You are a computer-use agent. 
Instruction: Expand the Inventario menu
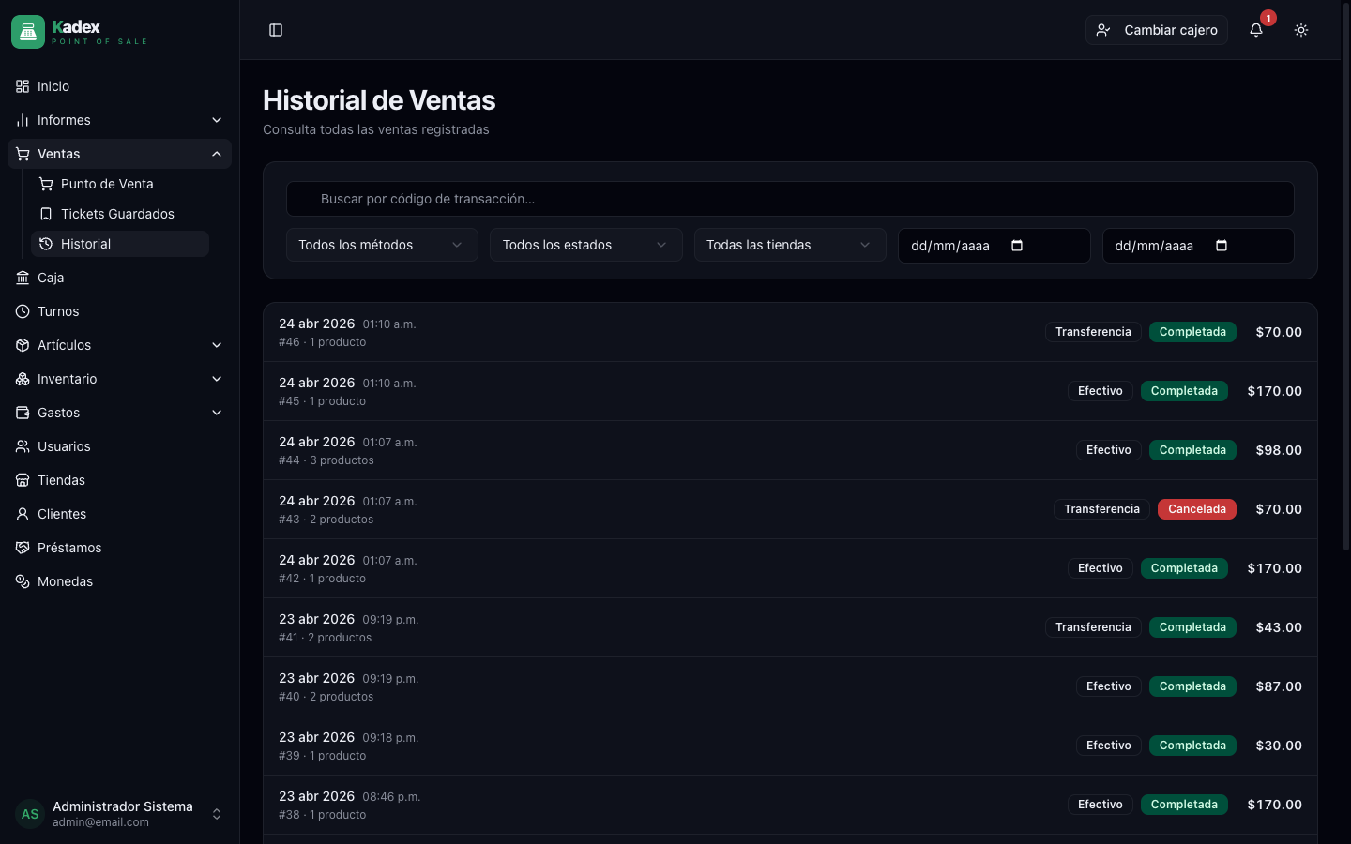pyautogui.click(x=118, y=379)
